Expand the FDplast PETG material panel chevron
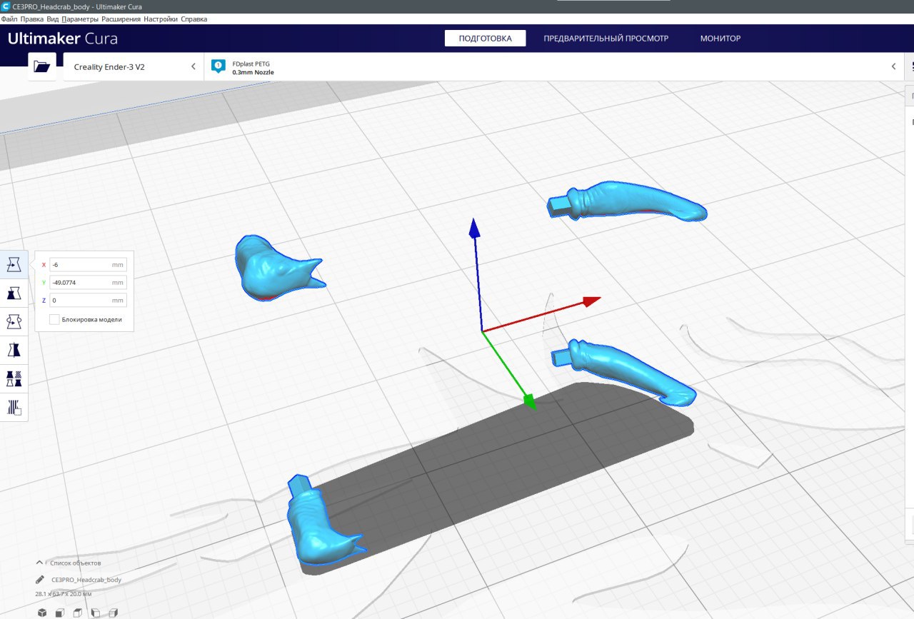 [x=893, y=66]
